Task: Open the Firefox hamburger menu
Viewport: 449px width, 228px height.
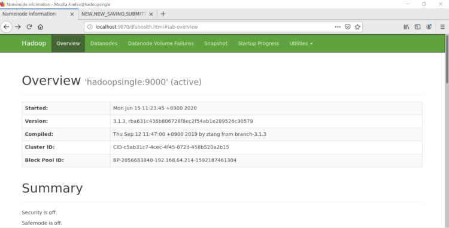Action: click(442, 27)
